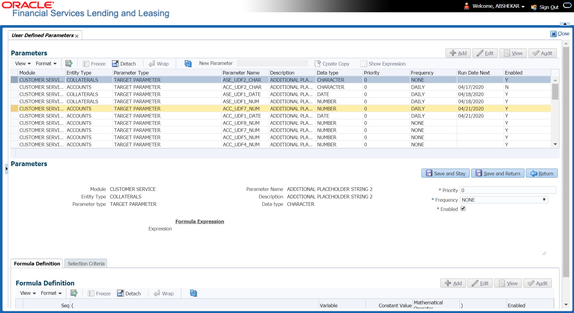Edit the Formula Definition row
574x313 pixels.
tap(480, 283)
